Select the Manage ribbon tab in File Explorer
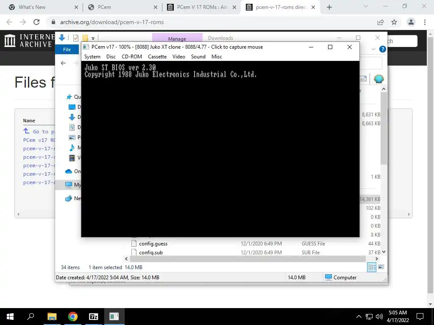 click(177, 39)
